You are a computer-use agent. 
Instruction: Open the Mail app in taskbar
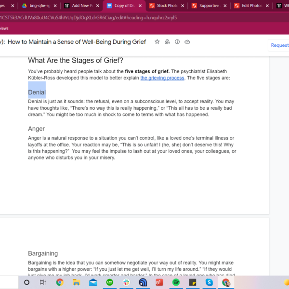93,282
